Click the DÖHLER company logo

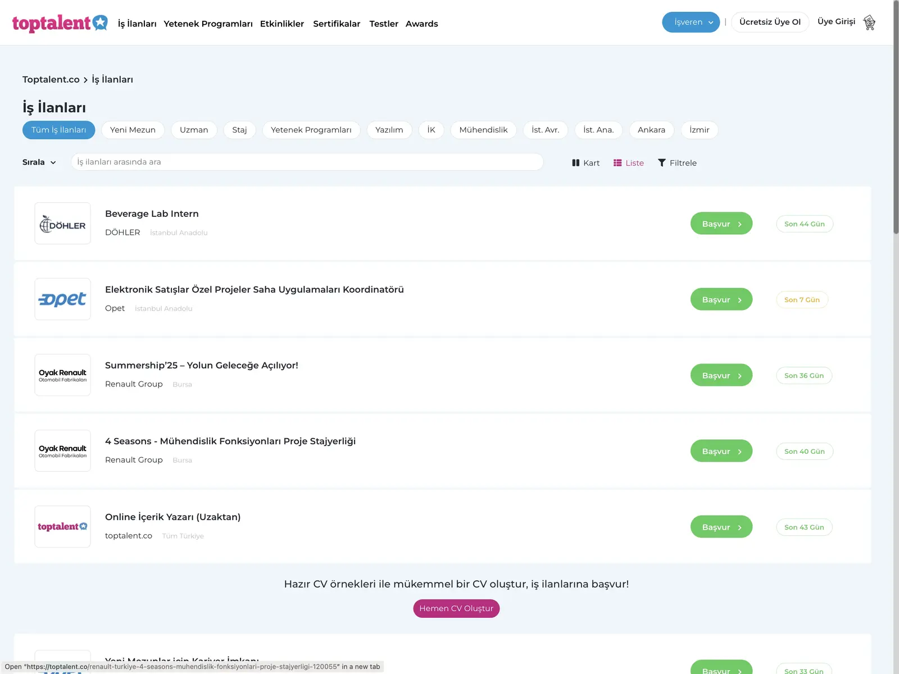[x=62, y=224]
